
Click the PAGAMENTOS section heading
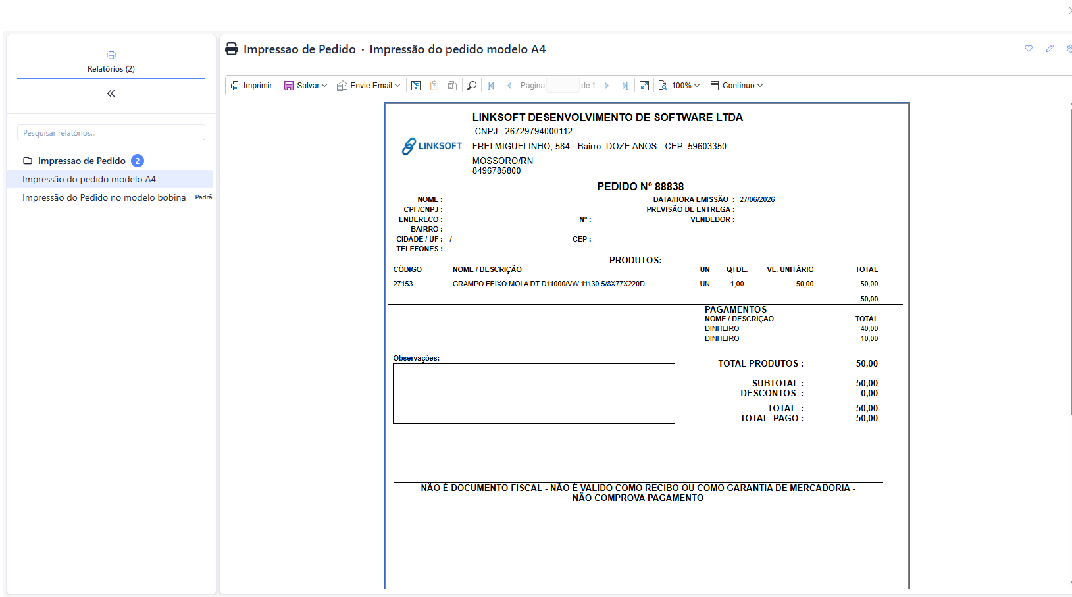(736, 309)
